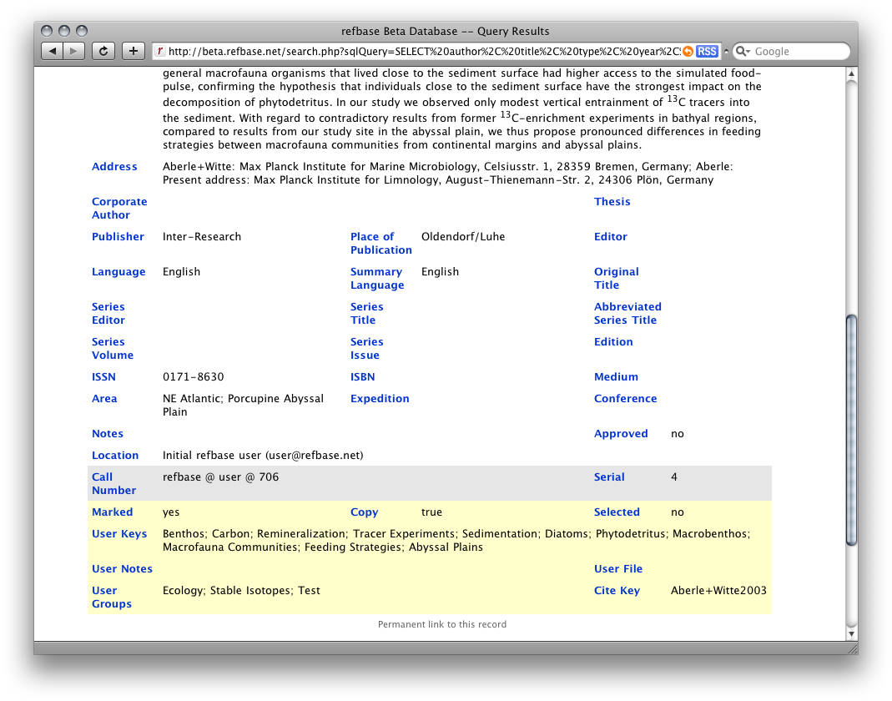Click the cite key Aberle+Witte2003
This screenshot has width=892, height=701.
coord(718,591)
